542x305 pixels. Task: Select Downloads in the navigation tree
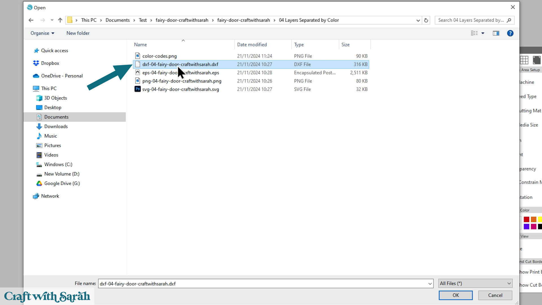click(x=56, y=127)
